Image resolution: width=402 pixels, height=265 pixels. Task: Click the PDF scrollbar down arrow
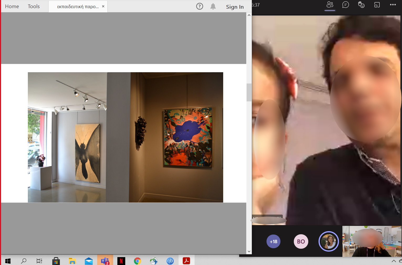point(249,251)
